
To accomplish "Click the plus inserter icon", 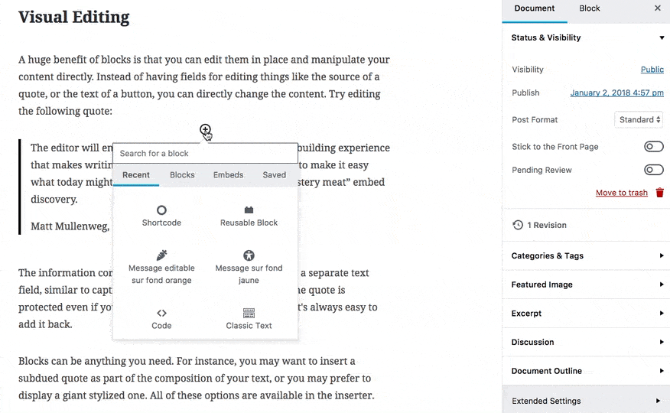I will tap(205, 130).
